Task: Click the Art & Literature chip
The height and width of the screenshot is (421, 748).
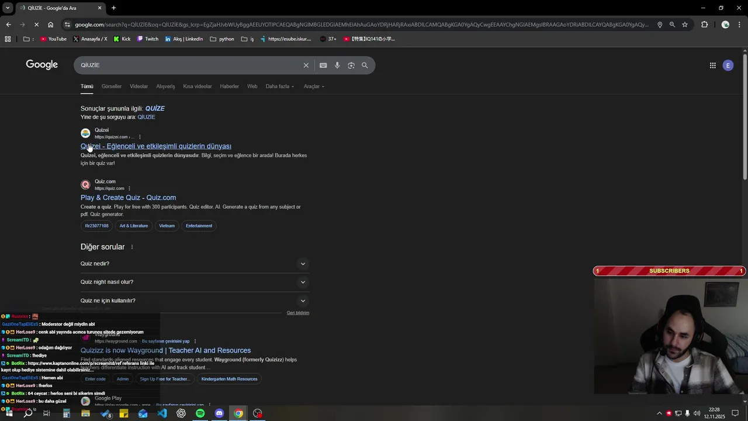Action: [134, 226]
